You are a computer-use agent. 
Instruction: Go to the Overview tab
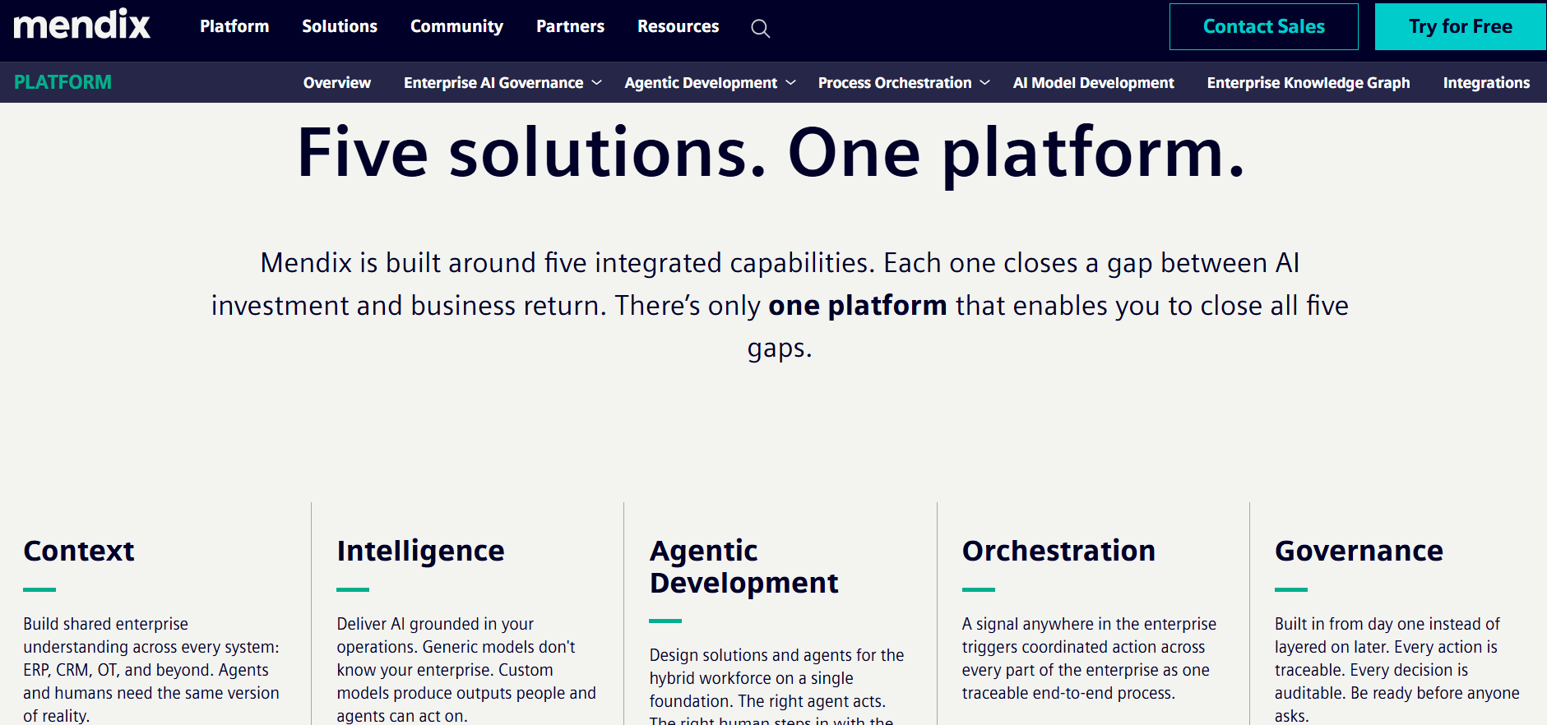point(337,83)
